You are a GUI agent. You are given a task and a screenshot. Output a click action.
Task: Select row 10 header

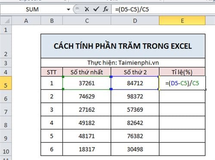[6, 149]
